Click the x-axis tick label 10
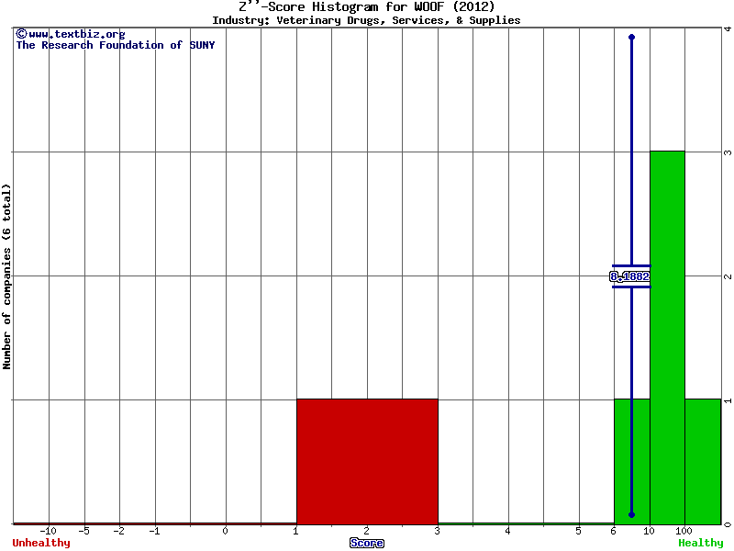 (649, 531)
